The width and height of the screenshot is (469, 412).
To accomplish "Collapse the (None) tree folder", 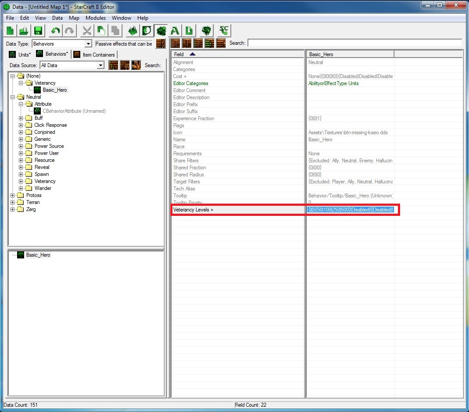I will pyautogui.click(x=13, y=76).
